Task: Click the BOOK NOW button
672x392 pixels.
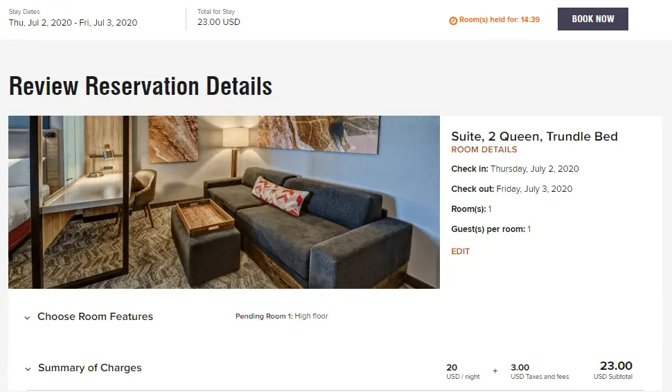Action: click(x=593, y=19)
